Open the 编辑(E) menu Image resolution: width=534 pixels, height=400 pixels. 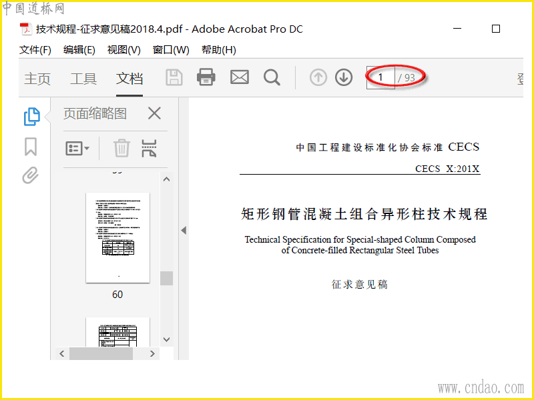click(79, 49)
